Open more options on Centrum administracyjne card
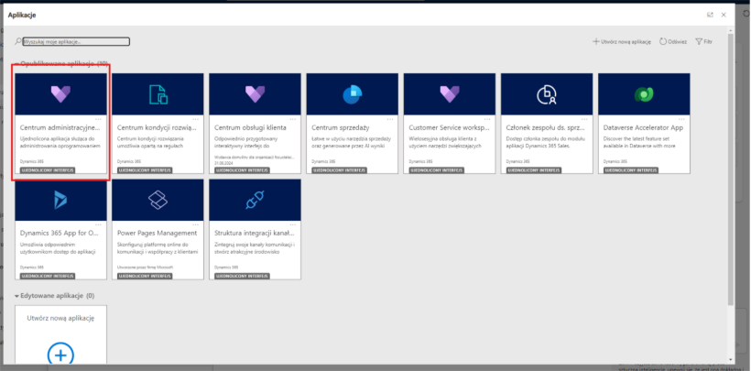 pos(99,119)
